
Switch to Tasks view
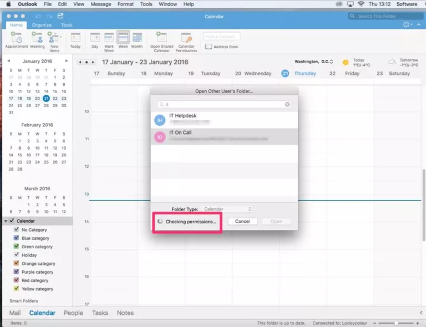100,313
